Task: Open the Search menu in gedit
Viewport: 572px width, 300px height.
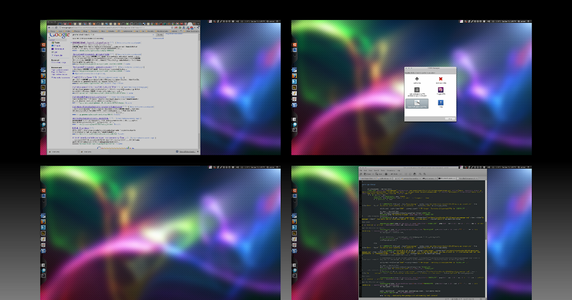Action: pos(376,170)
